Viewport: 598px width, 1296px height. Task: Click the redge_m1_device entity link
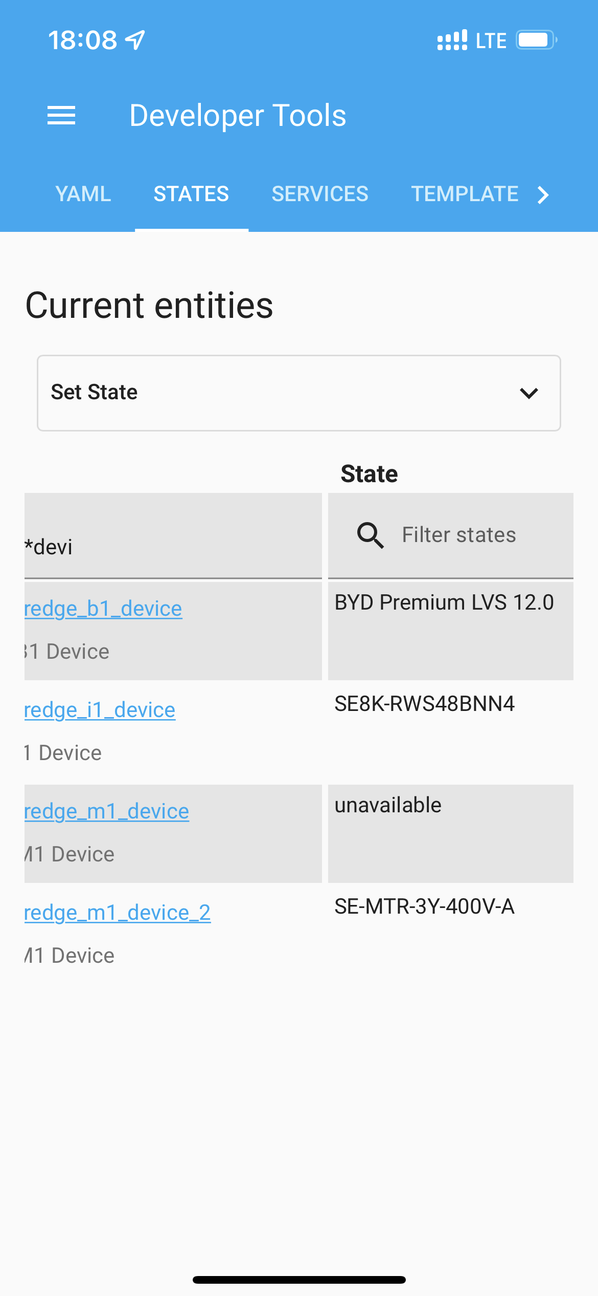pyautogui.click(x=106, y=811)
